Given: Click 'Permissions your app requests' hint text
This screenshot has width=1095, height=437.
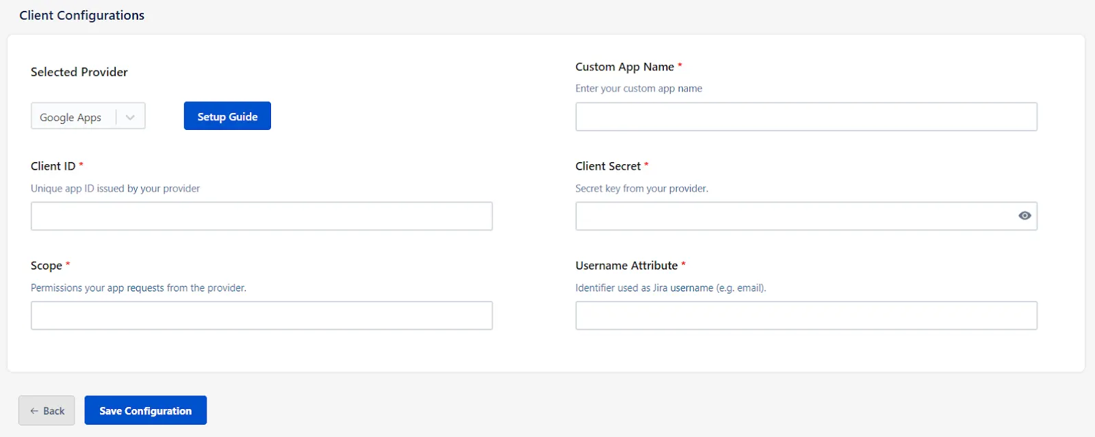Looking at the screenshot, I should [x=138, y=288].
